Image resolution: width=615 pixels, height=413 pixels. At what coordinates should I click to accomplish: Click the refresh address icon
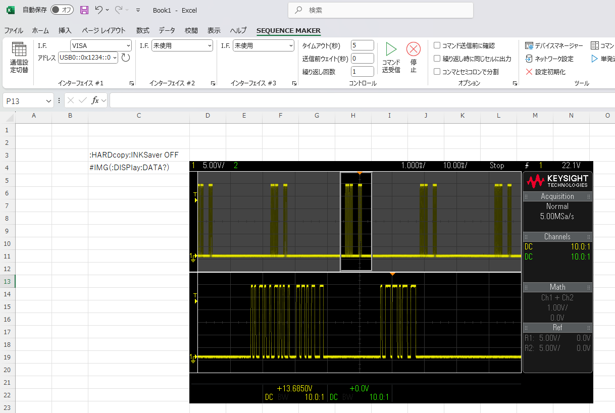(126, 58)
